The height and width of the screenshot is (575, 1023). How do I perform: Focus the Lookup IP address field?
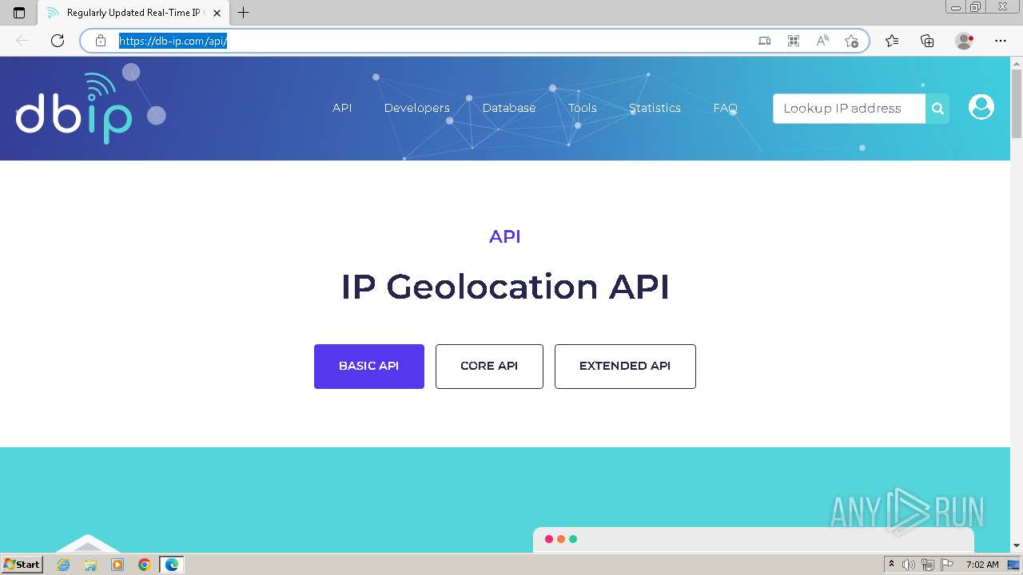click(850, 109)
